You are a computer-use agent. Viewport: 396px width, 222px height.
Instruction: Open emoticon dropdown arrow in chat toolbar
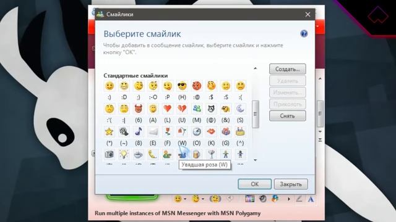[x=185, y=199]
